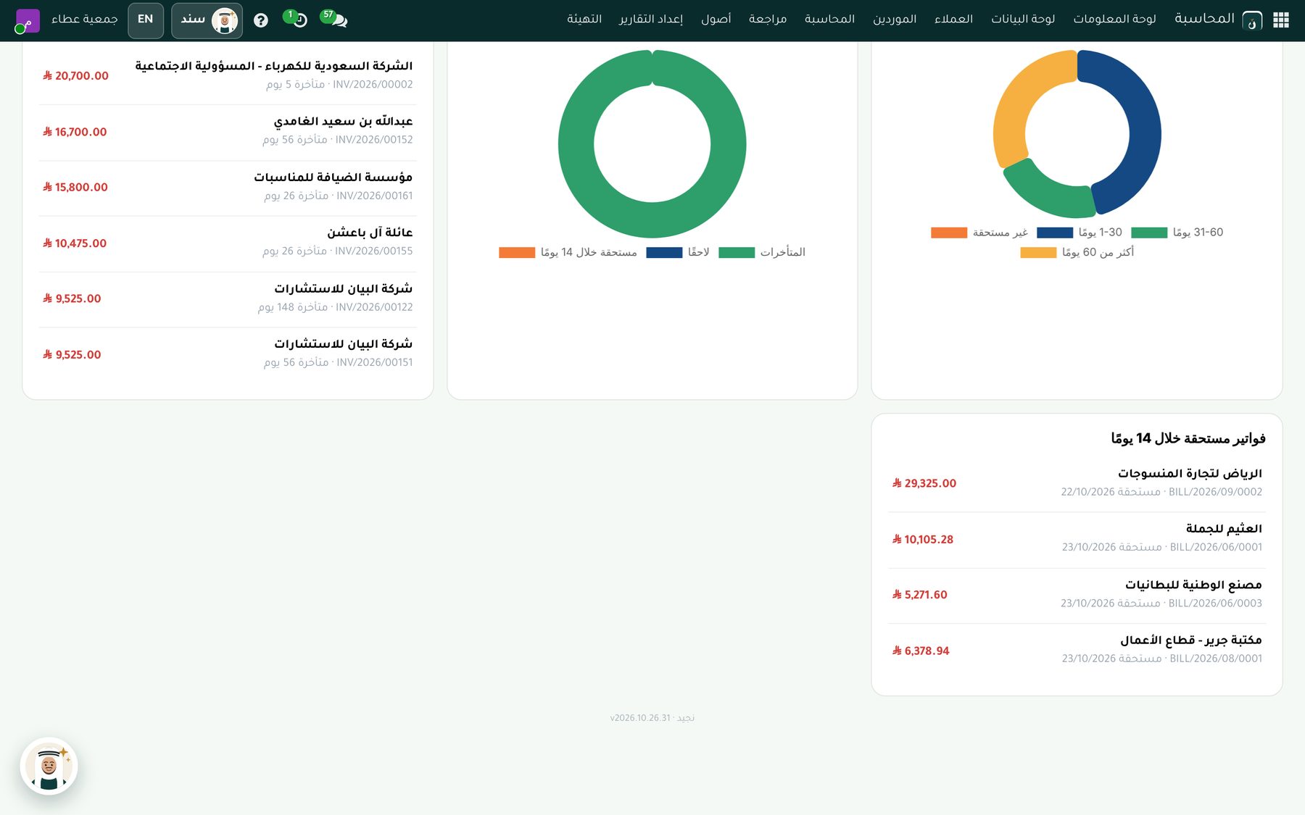
Task: Open the العملاء menu
Action: pyautogui.click(x=953, y=19)
